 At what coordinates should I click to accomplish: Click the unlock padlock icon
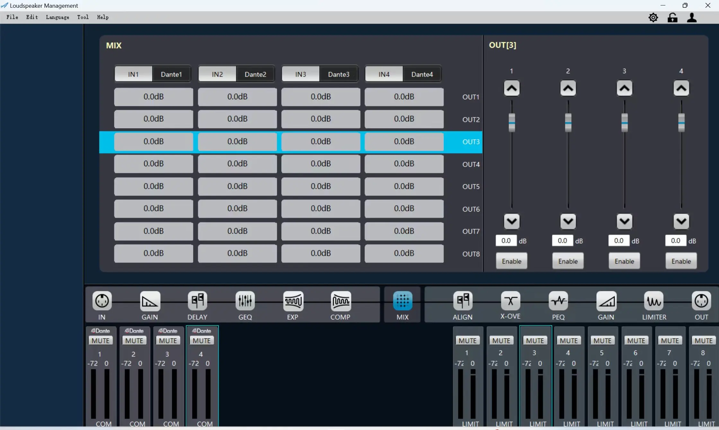point(672,17)
